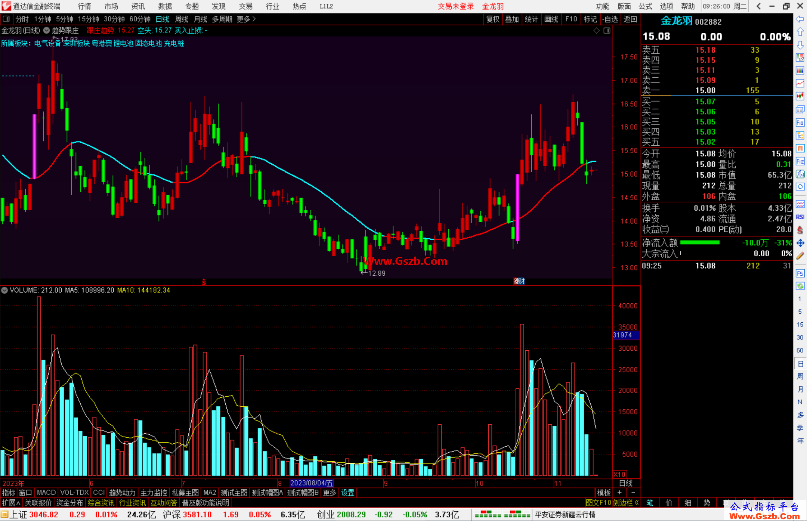This screenshot has width=807, height=521.
Task: Click the orange document sidebar icon
Action: pos(800,148)
